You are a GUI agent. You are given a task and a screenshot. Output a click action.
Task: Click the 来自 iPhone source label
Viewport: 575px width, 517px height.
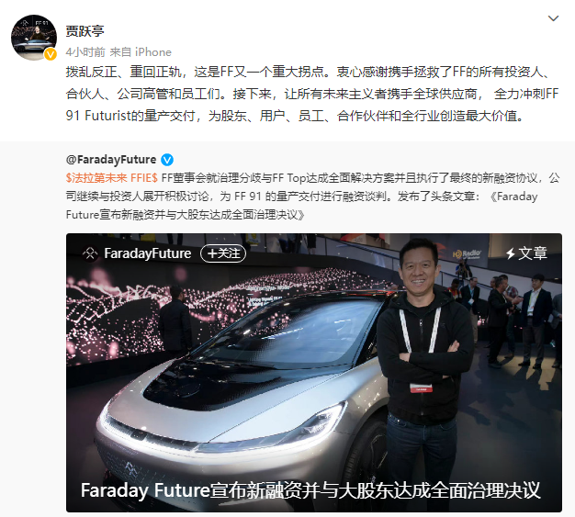point(141,52)
